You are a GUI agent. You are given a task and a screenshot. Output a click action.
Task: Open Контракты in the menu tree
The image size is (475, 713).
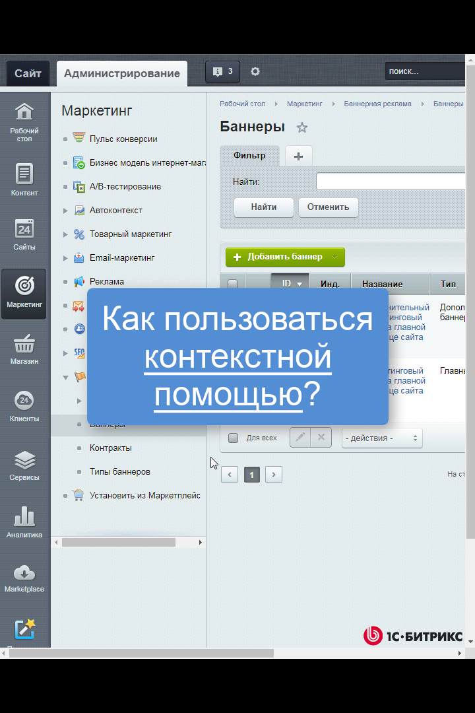coord(110,448)
